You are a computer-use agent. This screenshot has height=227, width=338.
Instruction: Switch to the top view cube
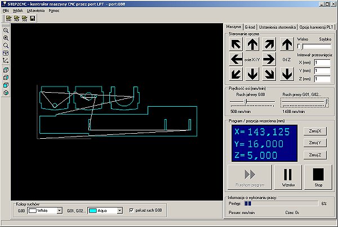pyautogui.click(x=6, y=70)
